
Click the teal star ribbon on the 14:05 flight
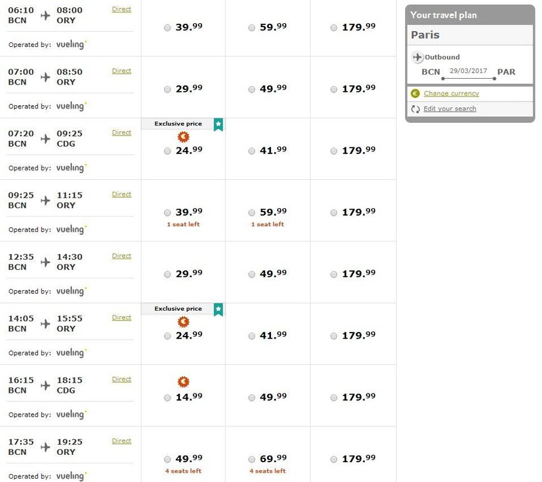pos(218,309)
